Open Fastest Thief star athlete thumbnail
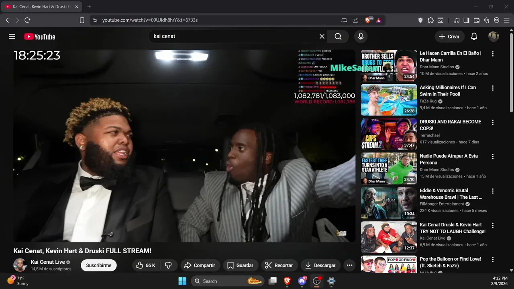The width and height of the screenshot is (514, 289). pos(389,169)
